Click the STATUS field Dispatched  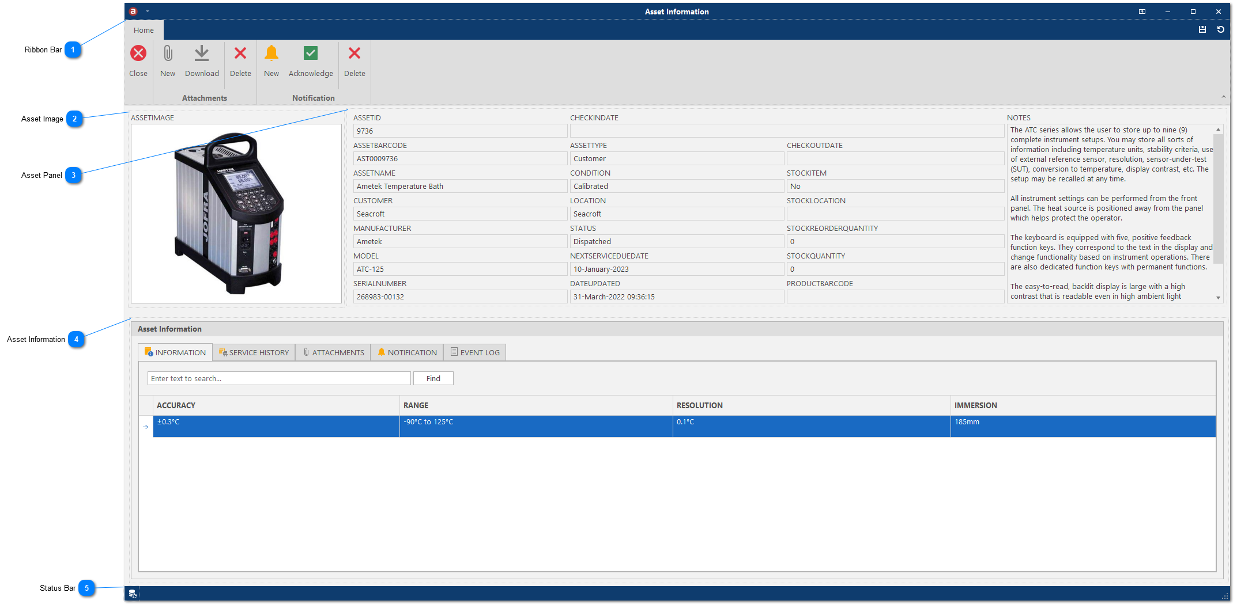[677, 241]
